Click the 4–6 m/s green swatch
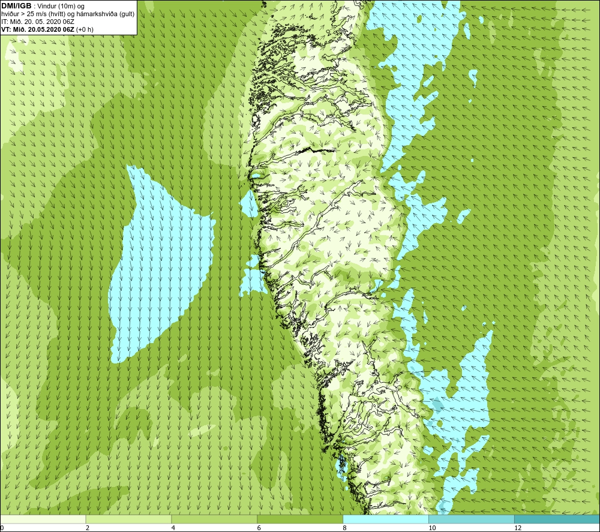The height and width of the screenshot is (532, 600). 214,519
